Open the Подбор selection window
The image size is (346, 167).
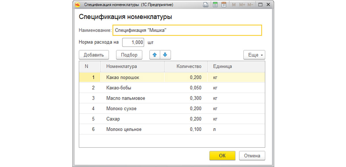(129, 55)
